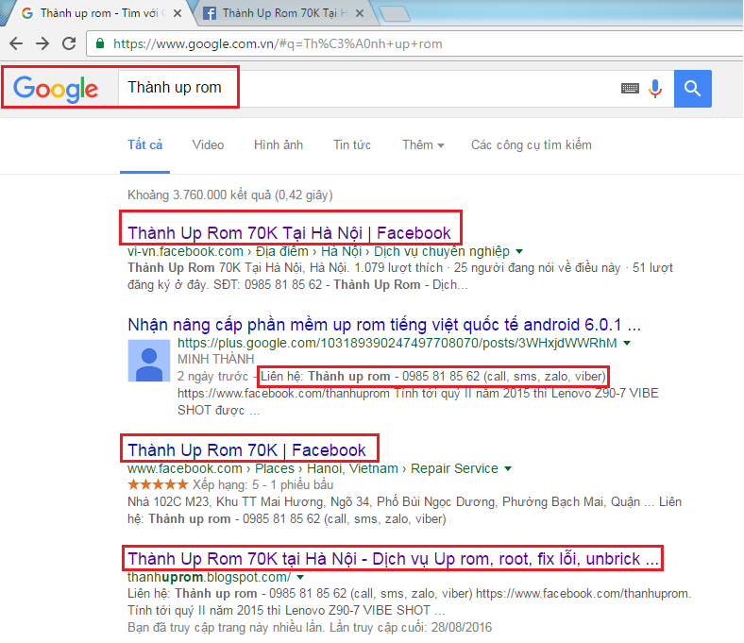This screenshot has height=643, width=744.
Task: Click the green padlock security icon
Action: pyautogui.click(x=100, y=43)
